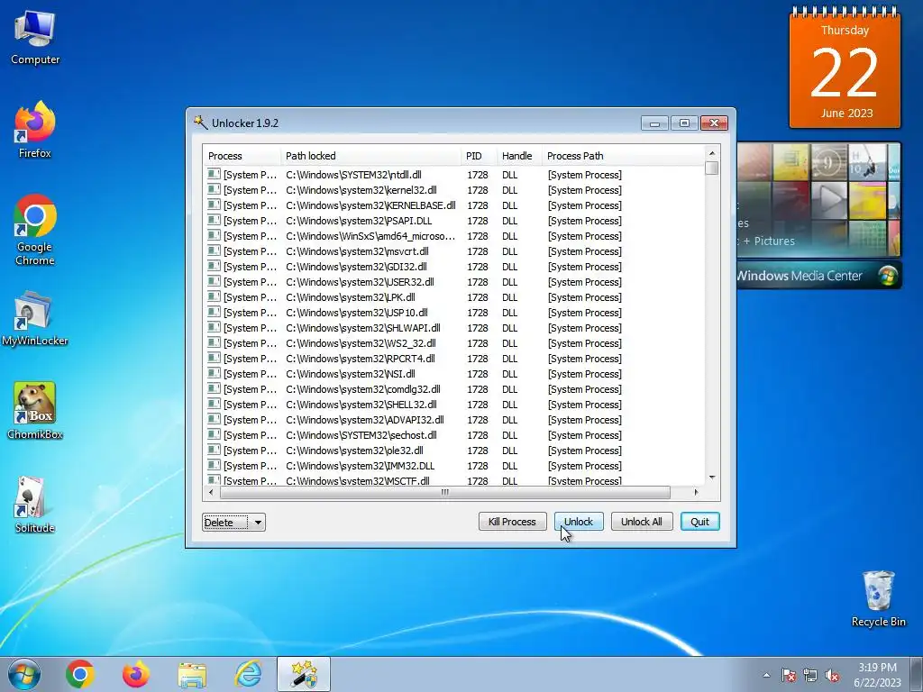Select the IMM32.DLL path row
The image size is (923, 692).
pos(361,466)
